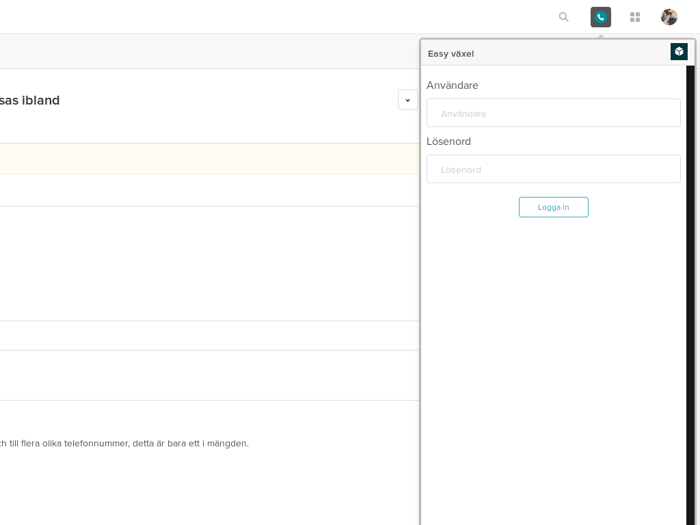This screenshot has width=700, height=525.
Task: Open the apps grid icon
Action: click(x=635, y=17)
